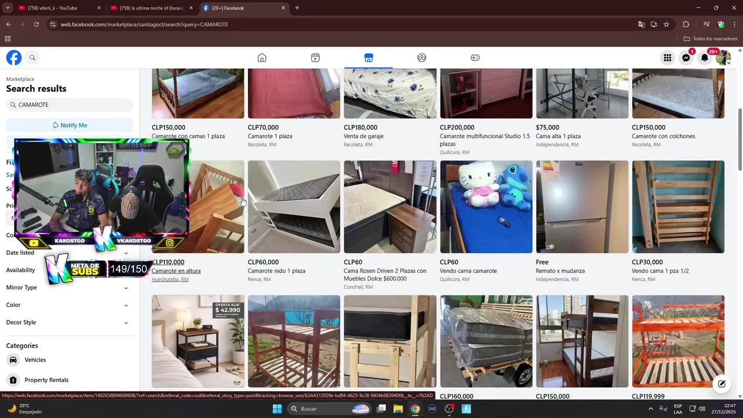Click Venta de garaje listing title

tap(363, 136)
